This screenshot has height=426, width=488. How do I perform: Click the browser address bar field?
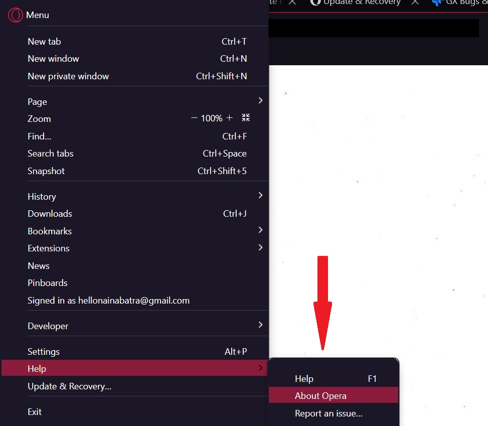tap(374, 28)
